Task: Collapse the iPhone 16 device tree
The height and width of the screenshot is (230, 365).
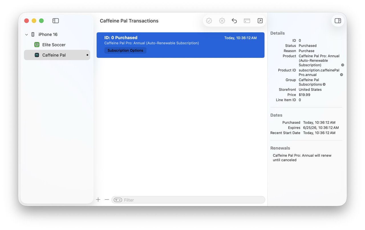Action: coord(27,34)
